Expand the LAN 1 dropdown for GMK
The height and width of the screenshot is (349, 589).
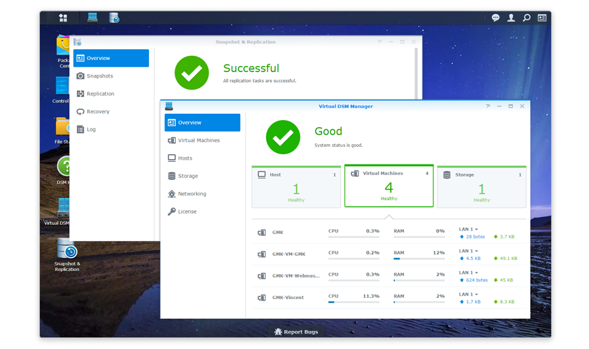point(468,229)
